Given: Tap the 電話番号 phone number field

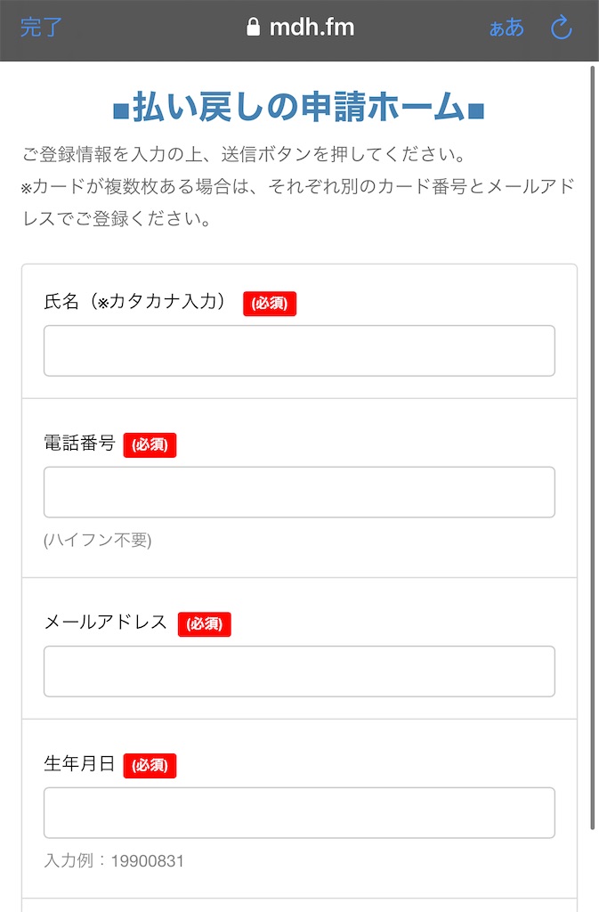Looking at the screenshot, I should click(x=299, y=492).
